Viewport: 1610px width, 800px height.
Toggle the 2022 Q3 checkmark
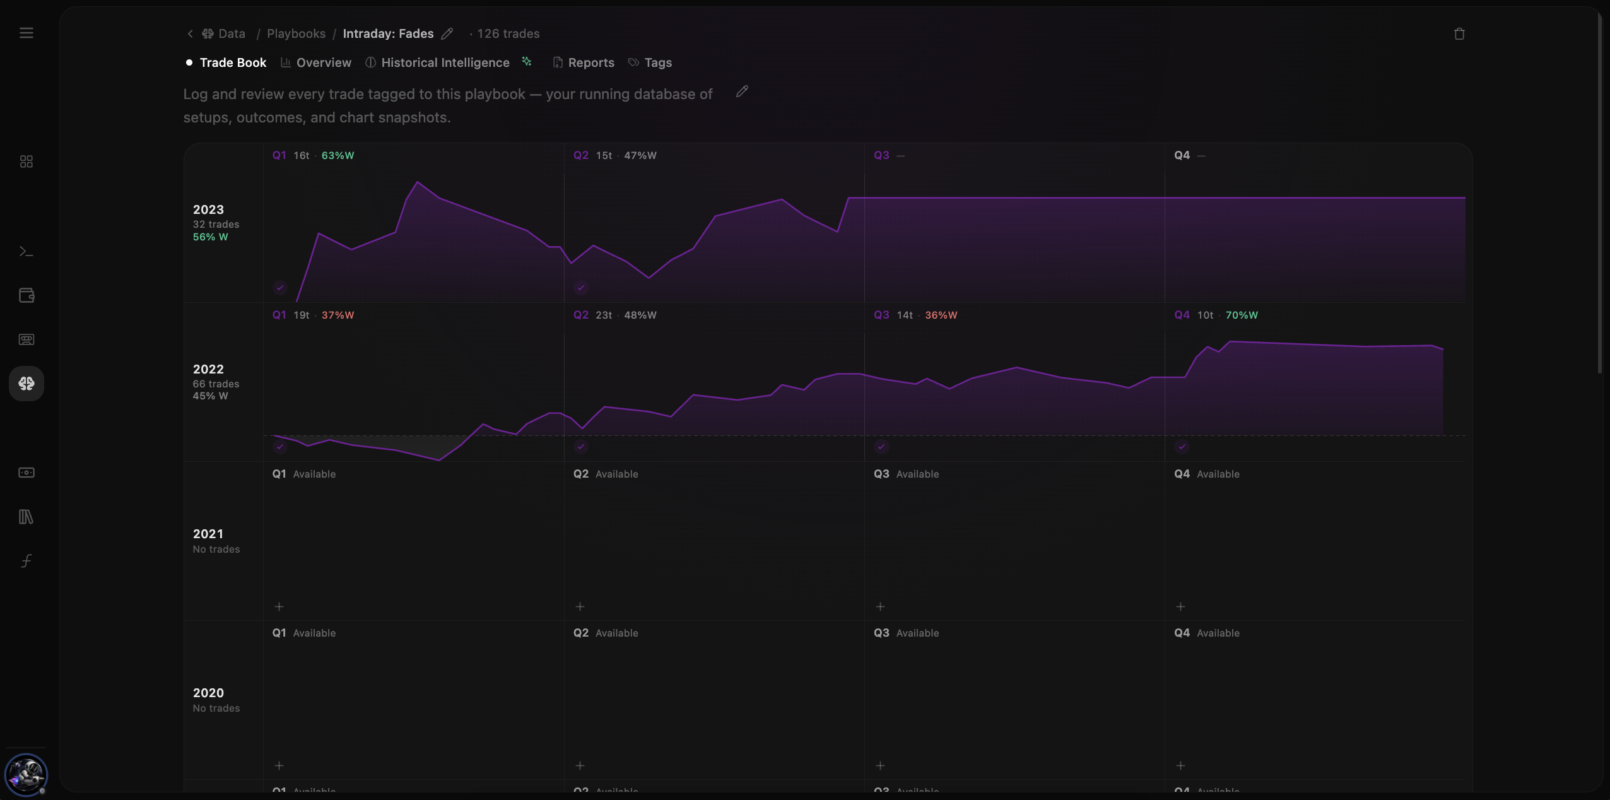[x=881, y=447]
